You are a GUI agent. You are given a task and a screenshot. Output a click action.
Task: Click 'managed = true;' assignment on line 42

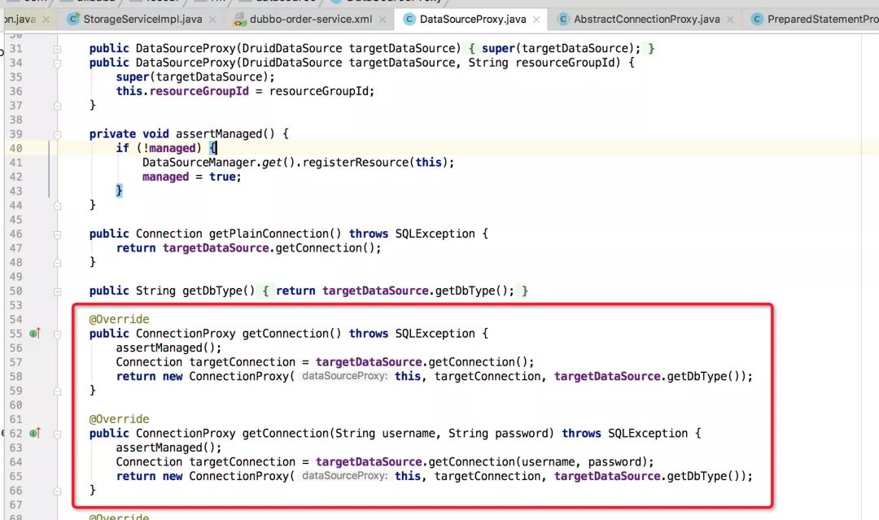(x=192, y=177)
